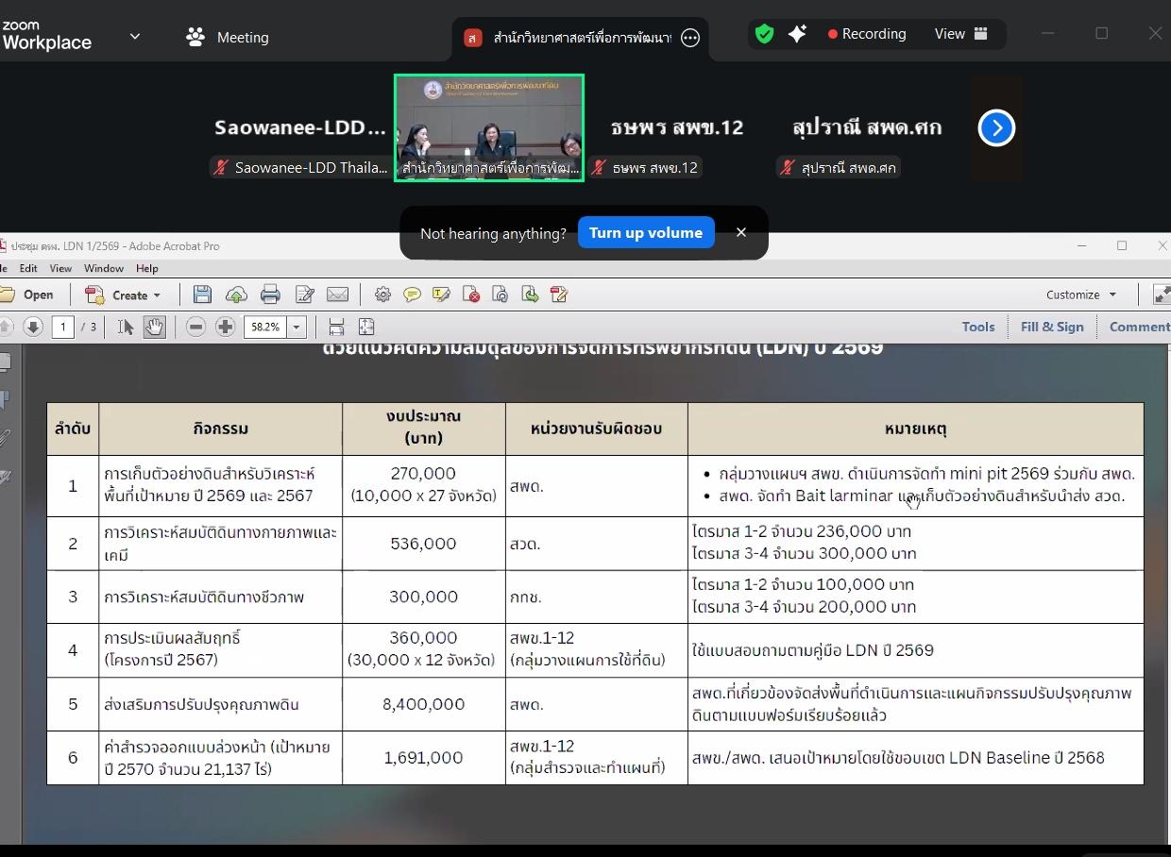Viewport: 1171px width, 857px height.
Task: Print the document using printer icon
Action: click(270, 294)
